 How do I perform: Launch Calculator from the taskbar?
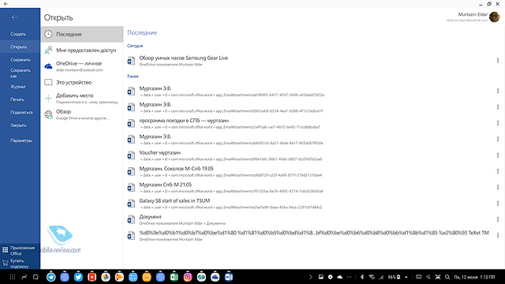133,277
